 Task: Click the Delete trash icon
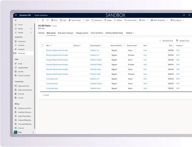coord(105,20)
